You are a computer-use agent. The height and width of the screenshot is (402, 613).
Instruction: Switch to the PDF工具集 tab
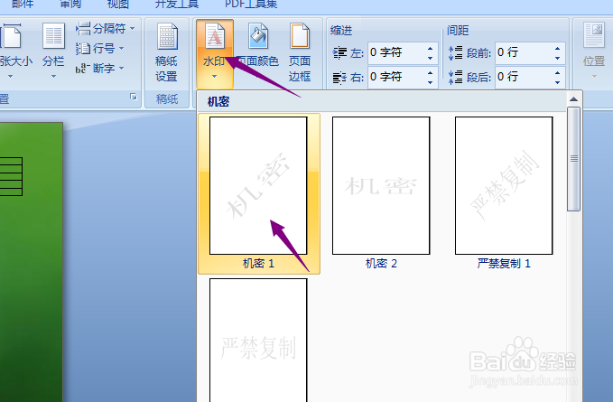(x=251, y=5)
